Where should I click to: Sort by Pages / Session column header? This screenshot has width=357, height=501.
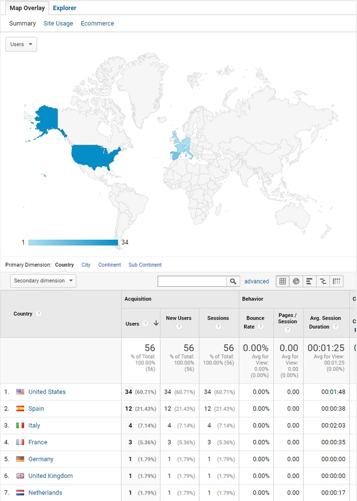pos(287,318)
